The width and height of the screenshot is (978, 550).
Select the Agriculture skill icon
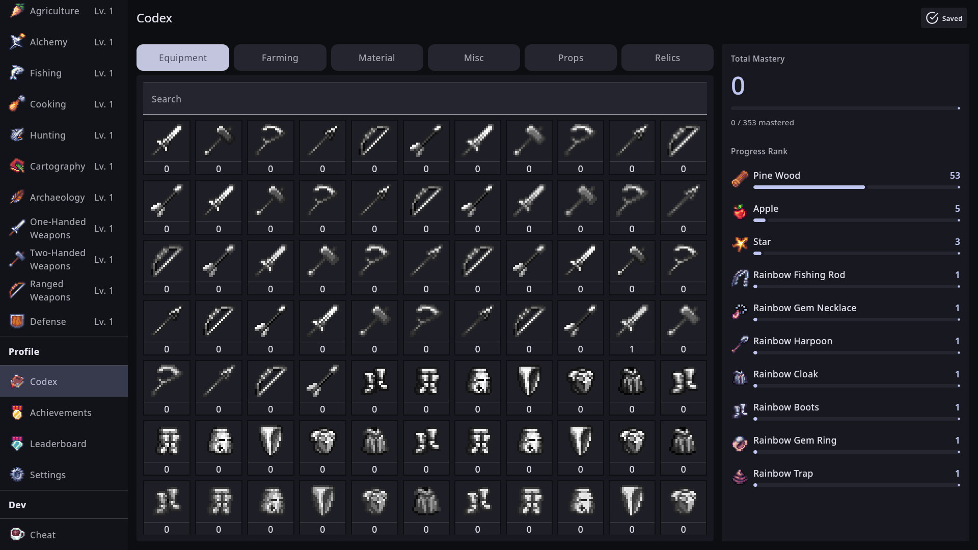(17, 11)
